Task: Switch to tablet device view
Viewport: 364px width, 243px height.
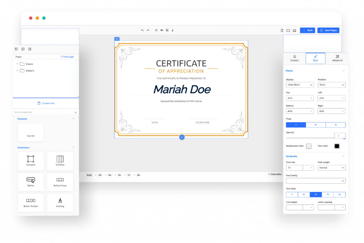Action: [x=288, y=30]
